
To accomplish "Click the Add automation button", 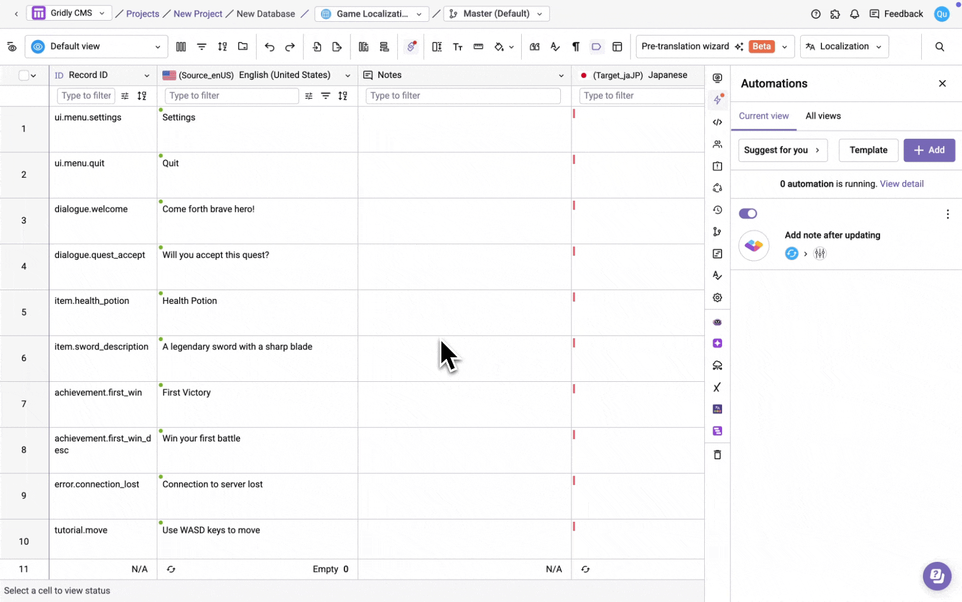I will pyautogui.click(x=929, y=150).
